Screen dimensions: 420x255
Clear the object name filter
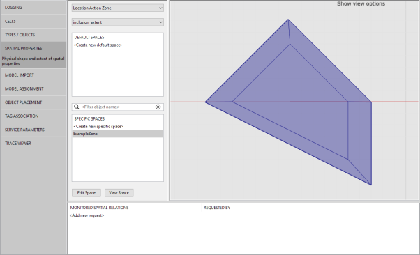tap(158, 107)
